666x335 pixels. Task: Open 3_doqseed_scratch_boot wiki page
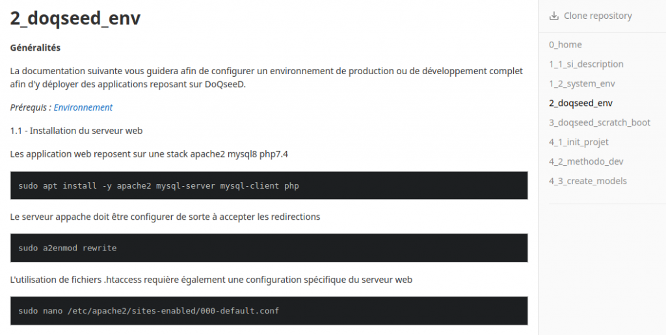click(x=599, y=123)
